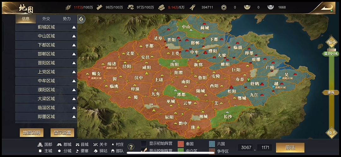Viewport: 341px width, 157px height.
Task: Click the blue strategic flag under 吴
Action: (x=281, y=78)
